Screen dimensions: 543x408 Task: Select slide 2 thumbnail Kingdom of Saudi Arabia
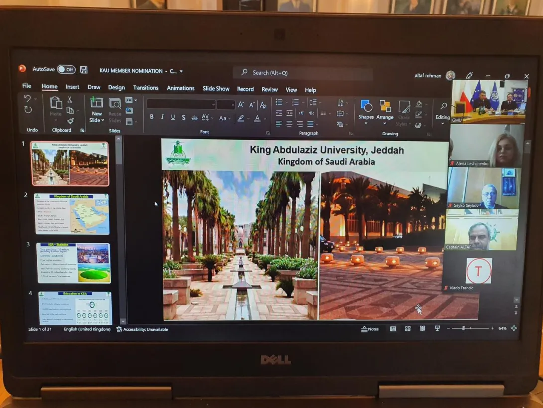point(71,213)
